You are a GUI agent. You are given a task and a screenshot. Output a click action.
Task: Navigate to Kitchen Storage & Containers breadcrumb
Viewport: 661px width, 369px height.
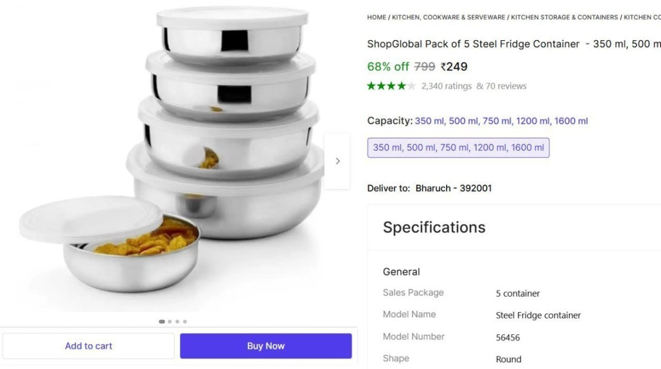[565, 18]
